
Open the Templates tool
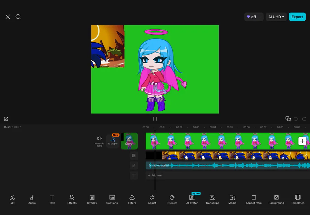(298, 200)
